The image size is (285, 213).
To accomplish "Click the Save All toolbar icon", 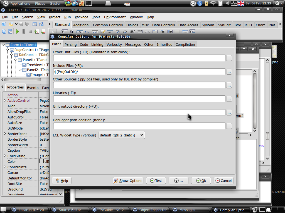I will tap(27, 24).
